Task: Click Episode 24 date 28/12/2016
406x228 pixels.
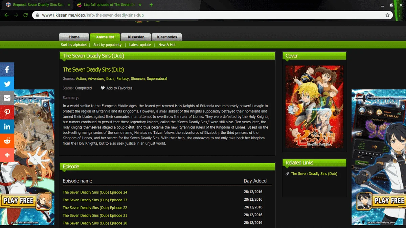Action: coord(253,192)
